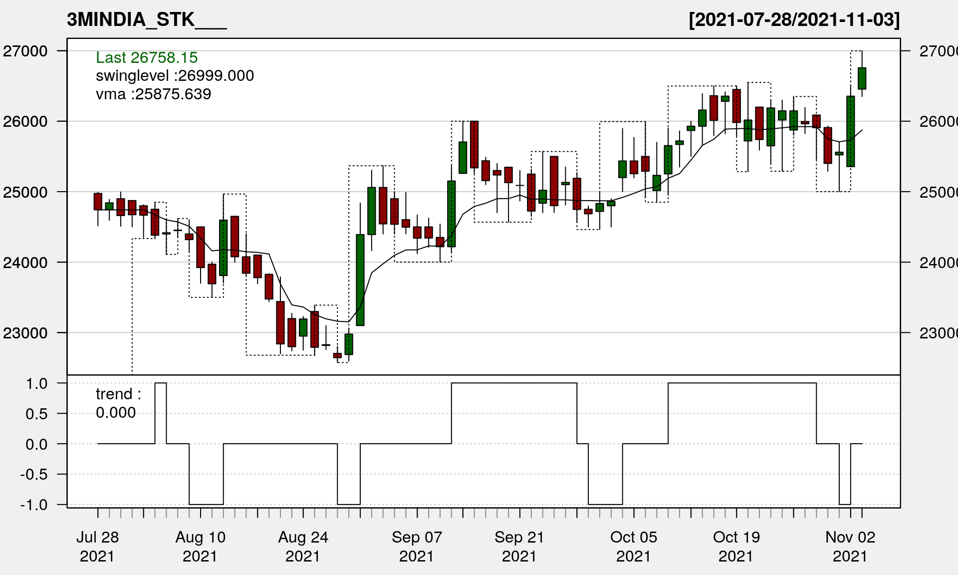Click the Nov 02 2021 axis label
The width and height of the screenshot is (958, 575).
tap(850, 546)
